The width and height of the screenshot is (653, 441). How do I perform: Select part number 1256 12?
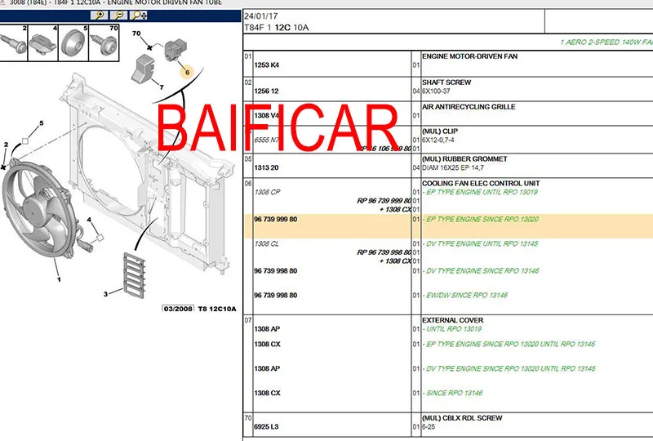pos(267,91)
